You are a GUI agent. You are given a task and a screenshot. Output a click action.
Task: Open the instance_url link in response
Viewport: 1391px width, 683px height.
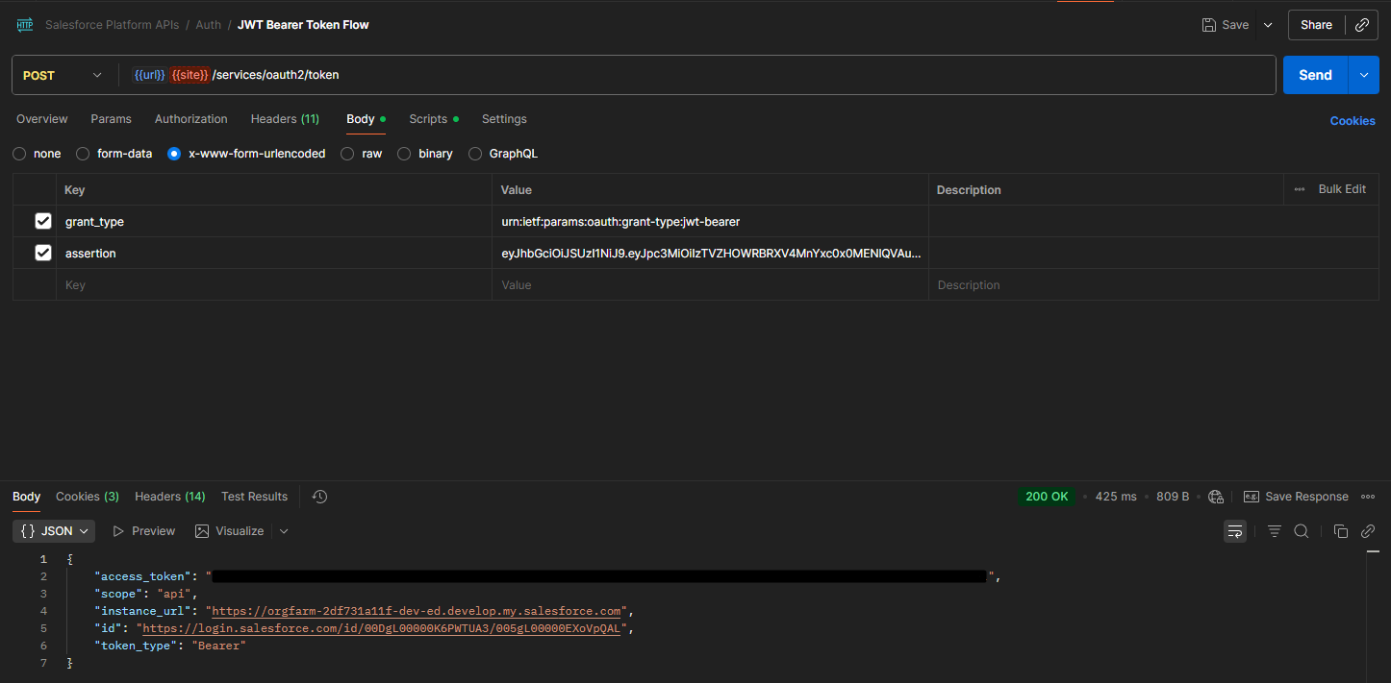tap(417, 611)
